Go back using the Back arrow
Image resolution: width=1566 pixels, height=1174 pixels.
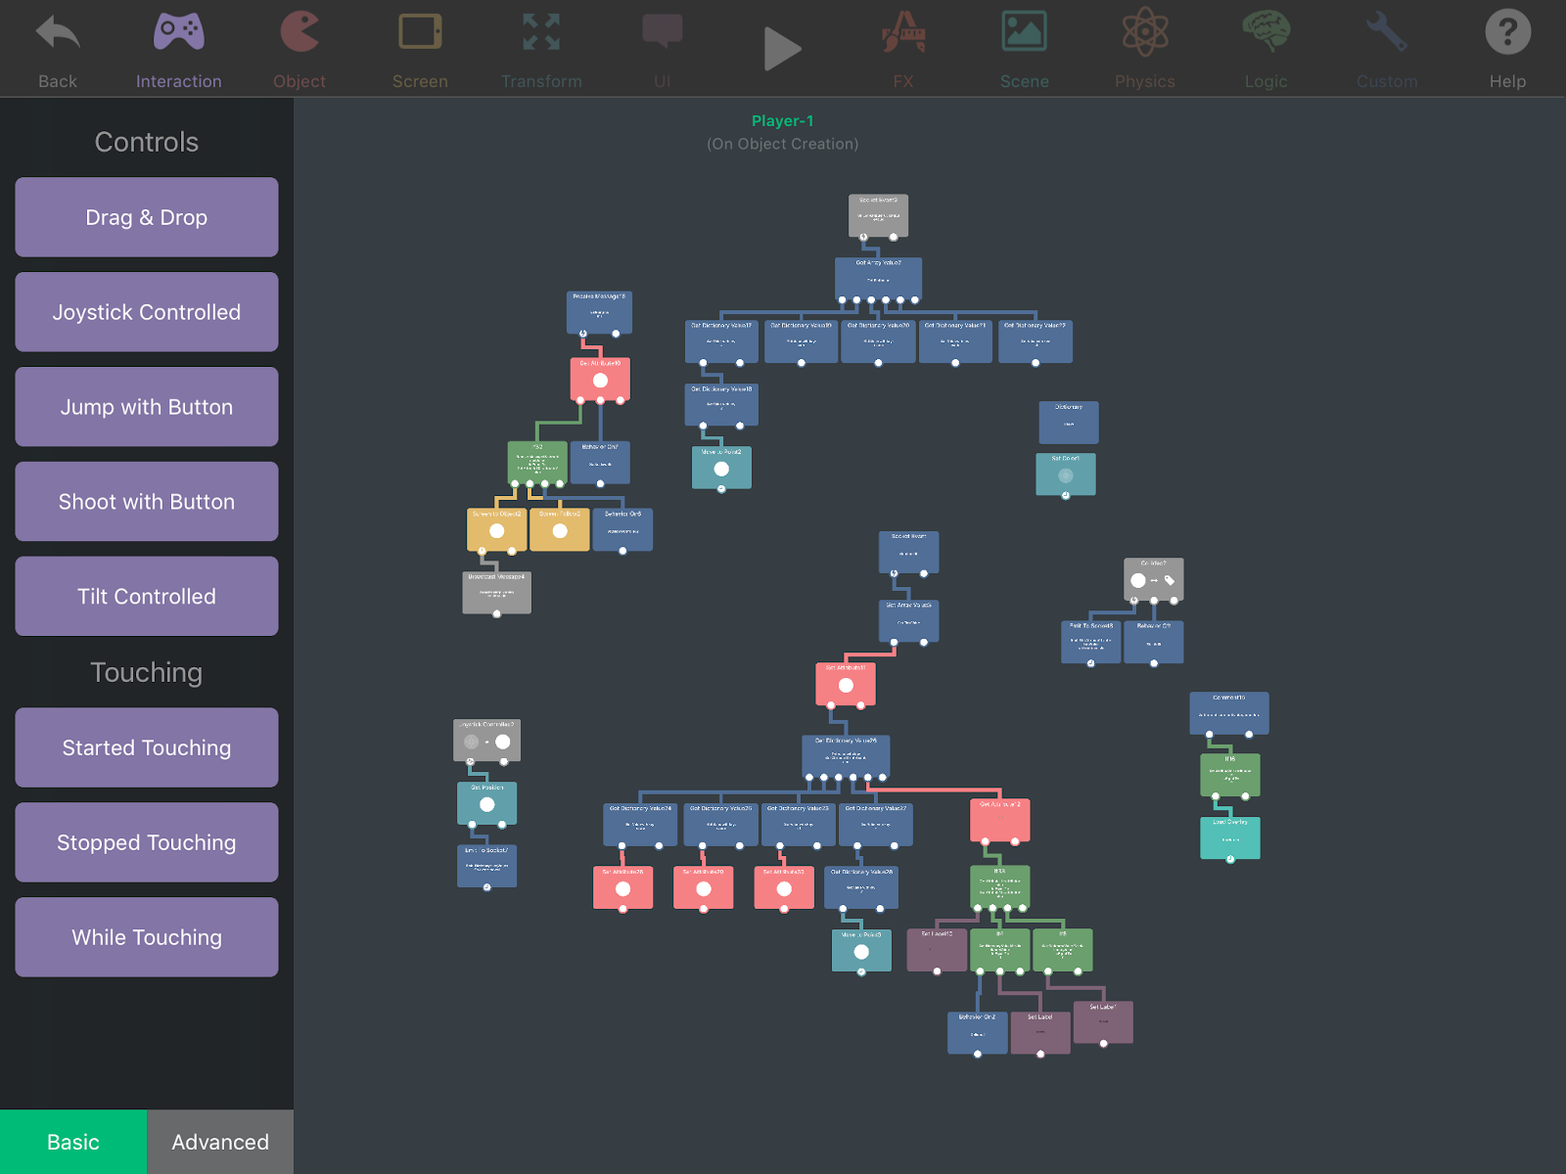[x=58, y=49]
